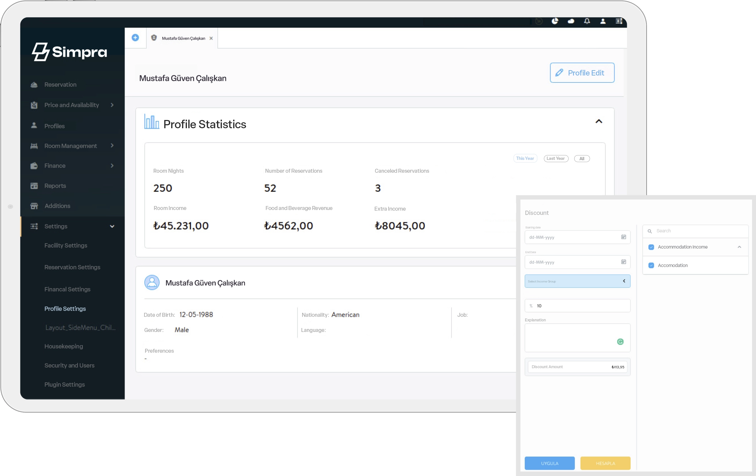Click the Profile Edit button

(582, 73)
